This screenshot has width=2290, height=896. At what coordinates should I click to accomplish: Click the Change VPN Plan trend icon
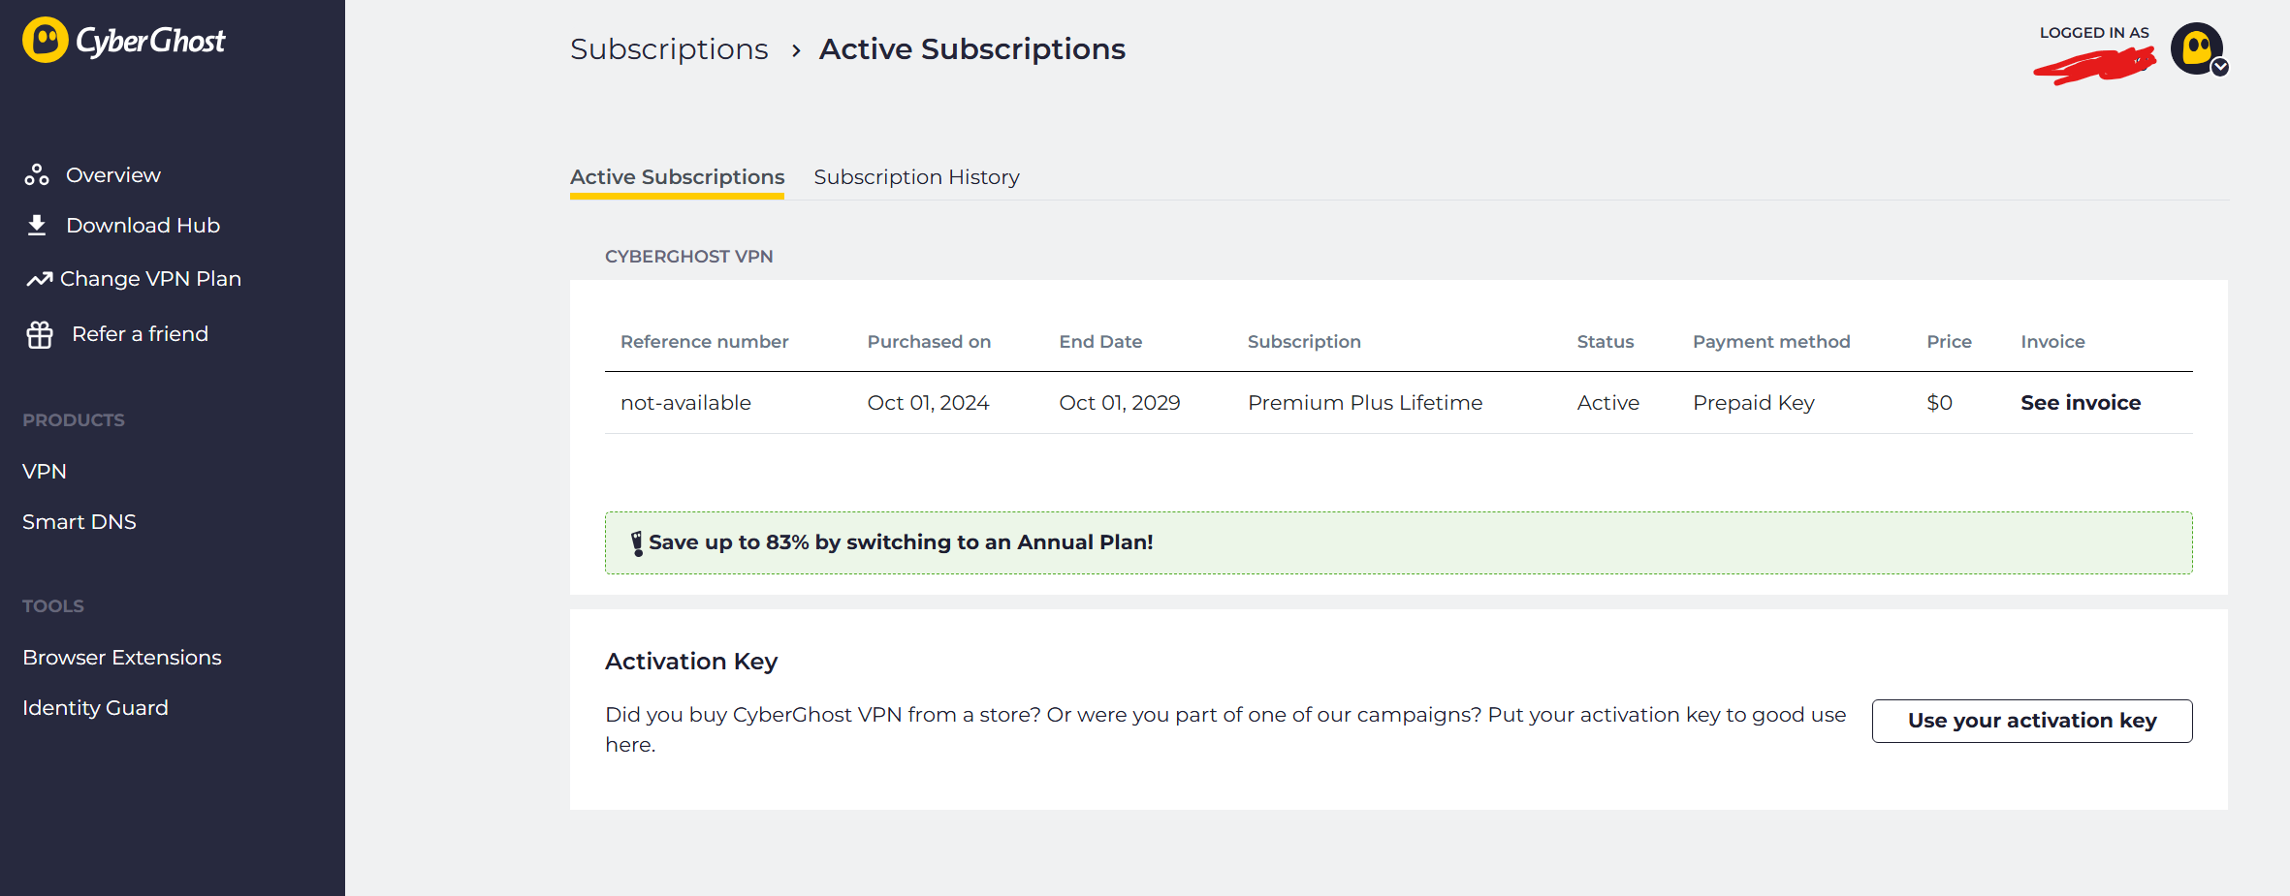pos(39,279)
